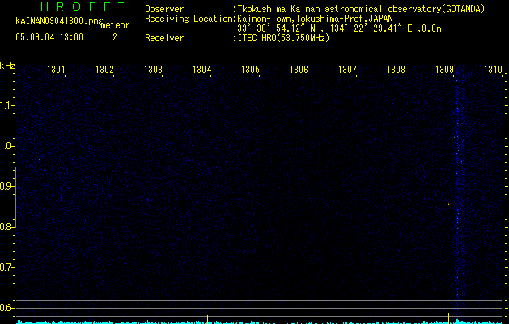The height and width of the screenshot is (324, 509).
Task: Click the green meteor echo dot near 1304
Action: pos(207,198)
